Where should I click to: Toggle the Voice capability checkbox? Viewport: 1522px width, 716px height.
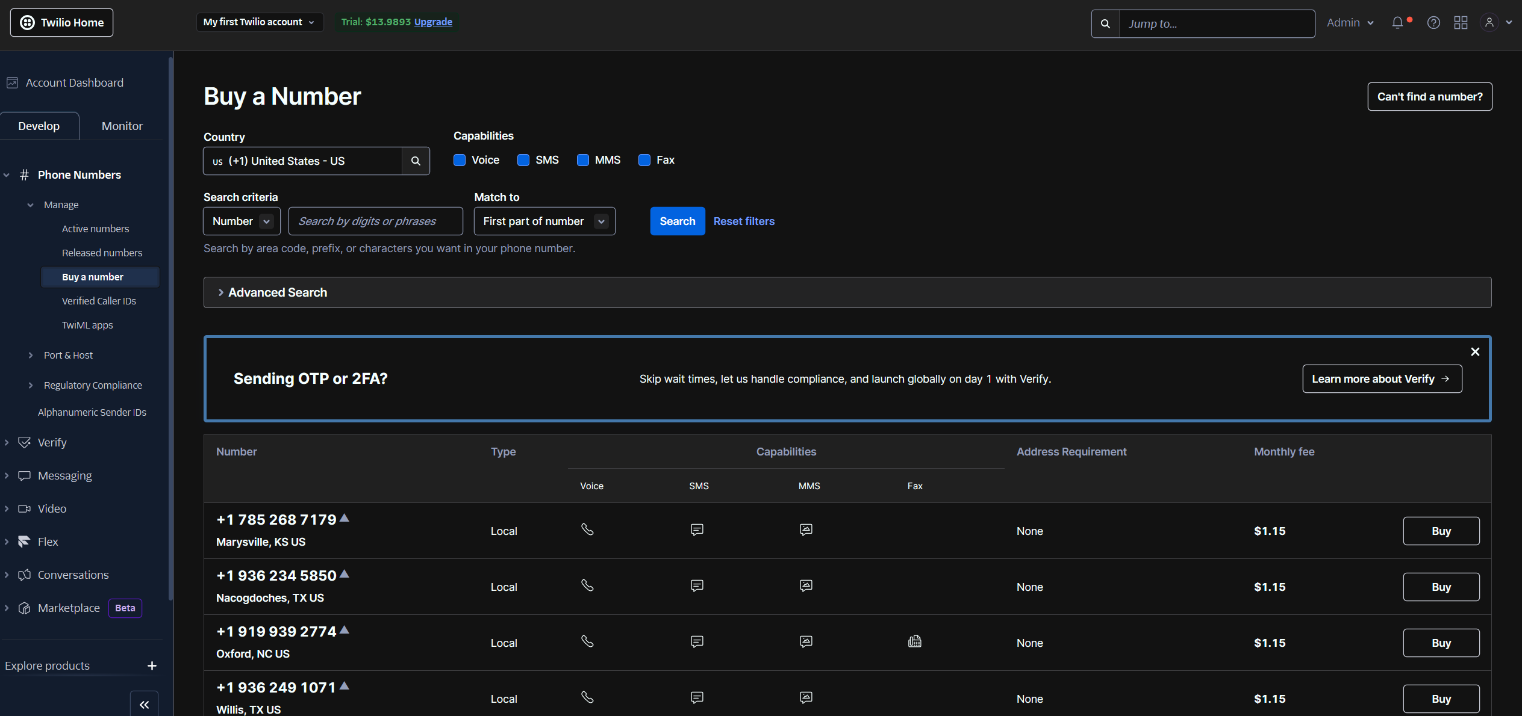pyautogui.click(x=460, y=160)
